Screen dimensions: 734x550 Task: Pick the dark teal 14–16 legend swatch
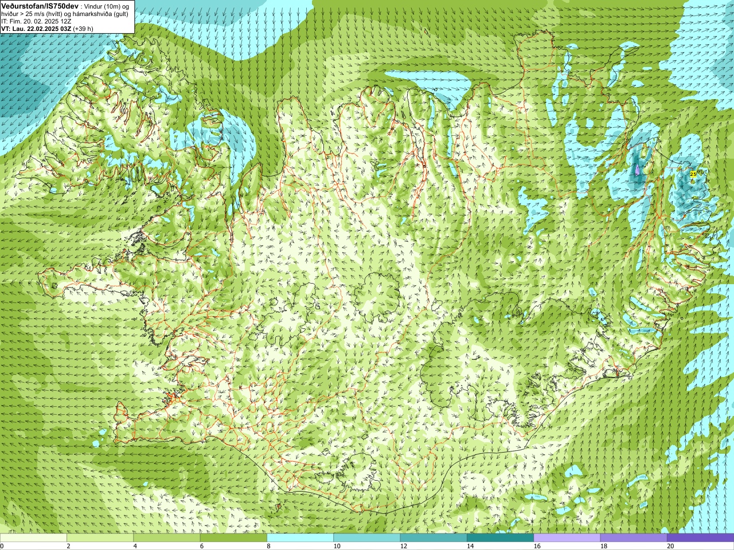(500, 538)
